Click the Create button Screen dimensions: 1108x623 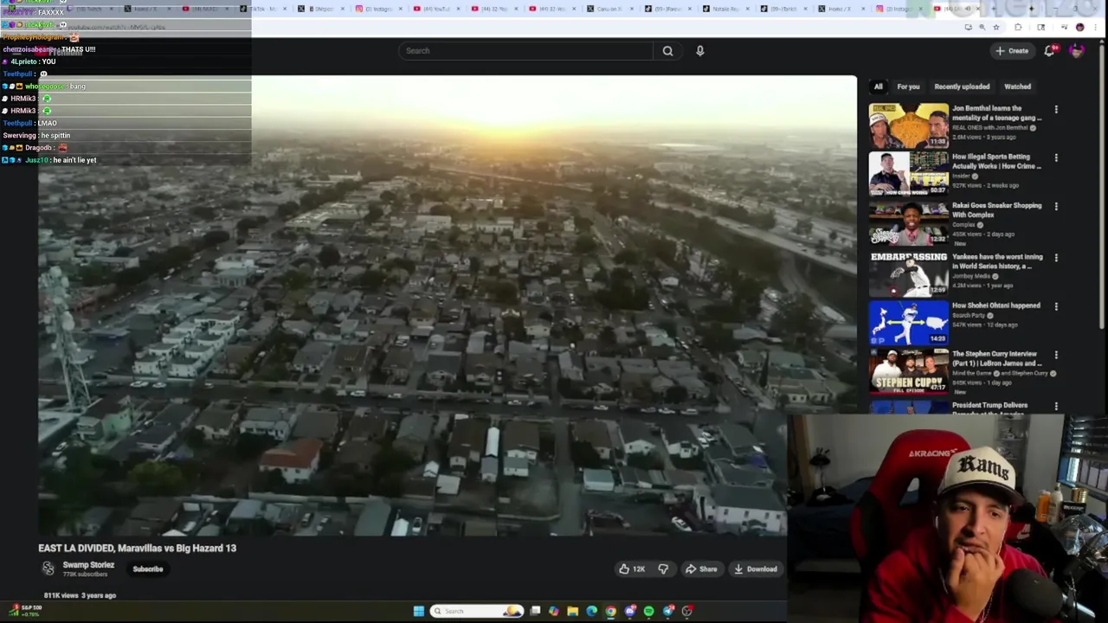coord(1012,51)
